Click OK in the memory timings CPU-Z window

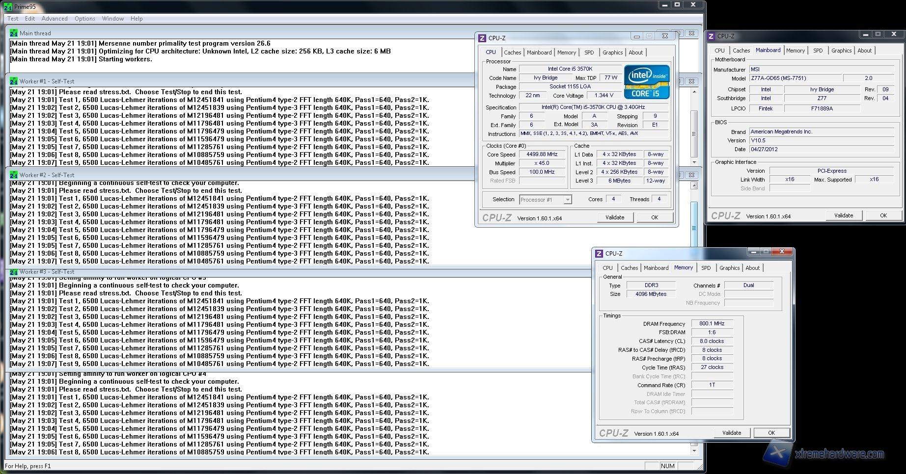(x=771, y=433)
